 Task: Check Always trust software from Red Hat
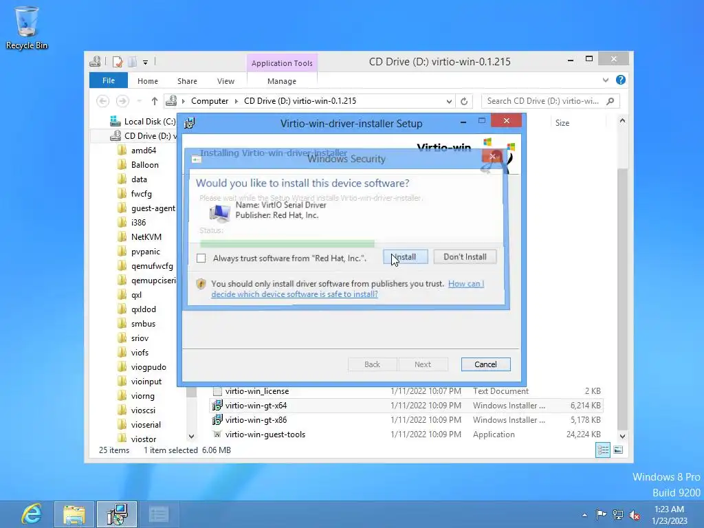pos(201,258)
